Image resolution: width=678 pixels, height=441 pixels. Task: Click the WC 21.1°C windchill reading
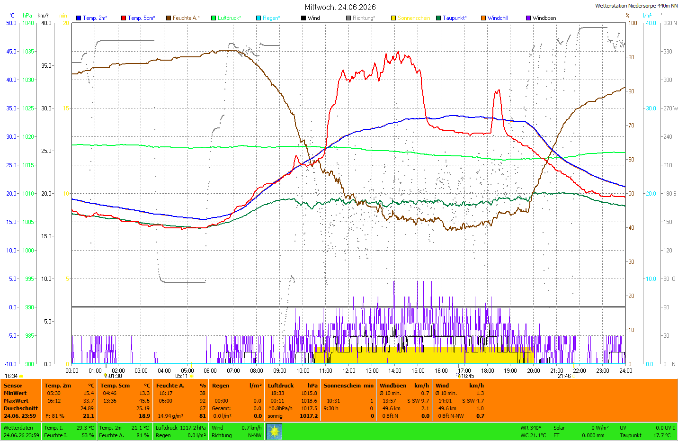coord(533,435)
